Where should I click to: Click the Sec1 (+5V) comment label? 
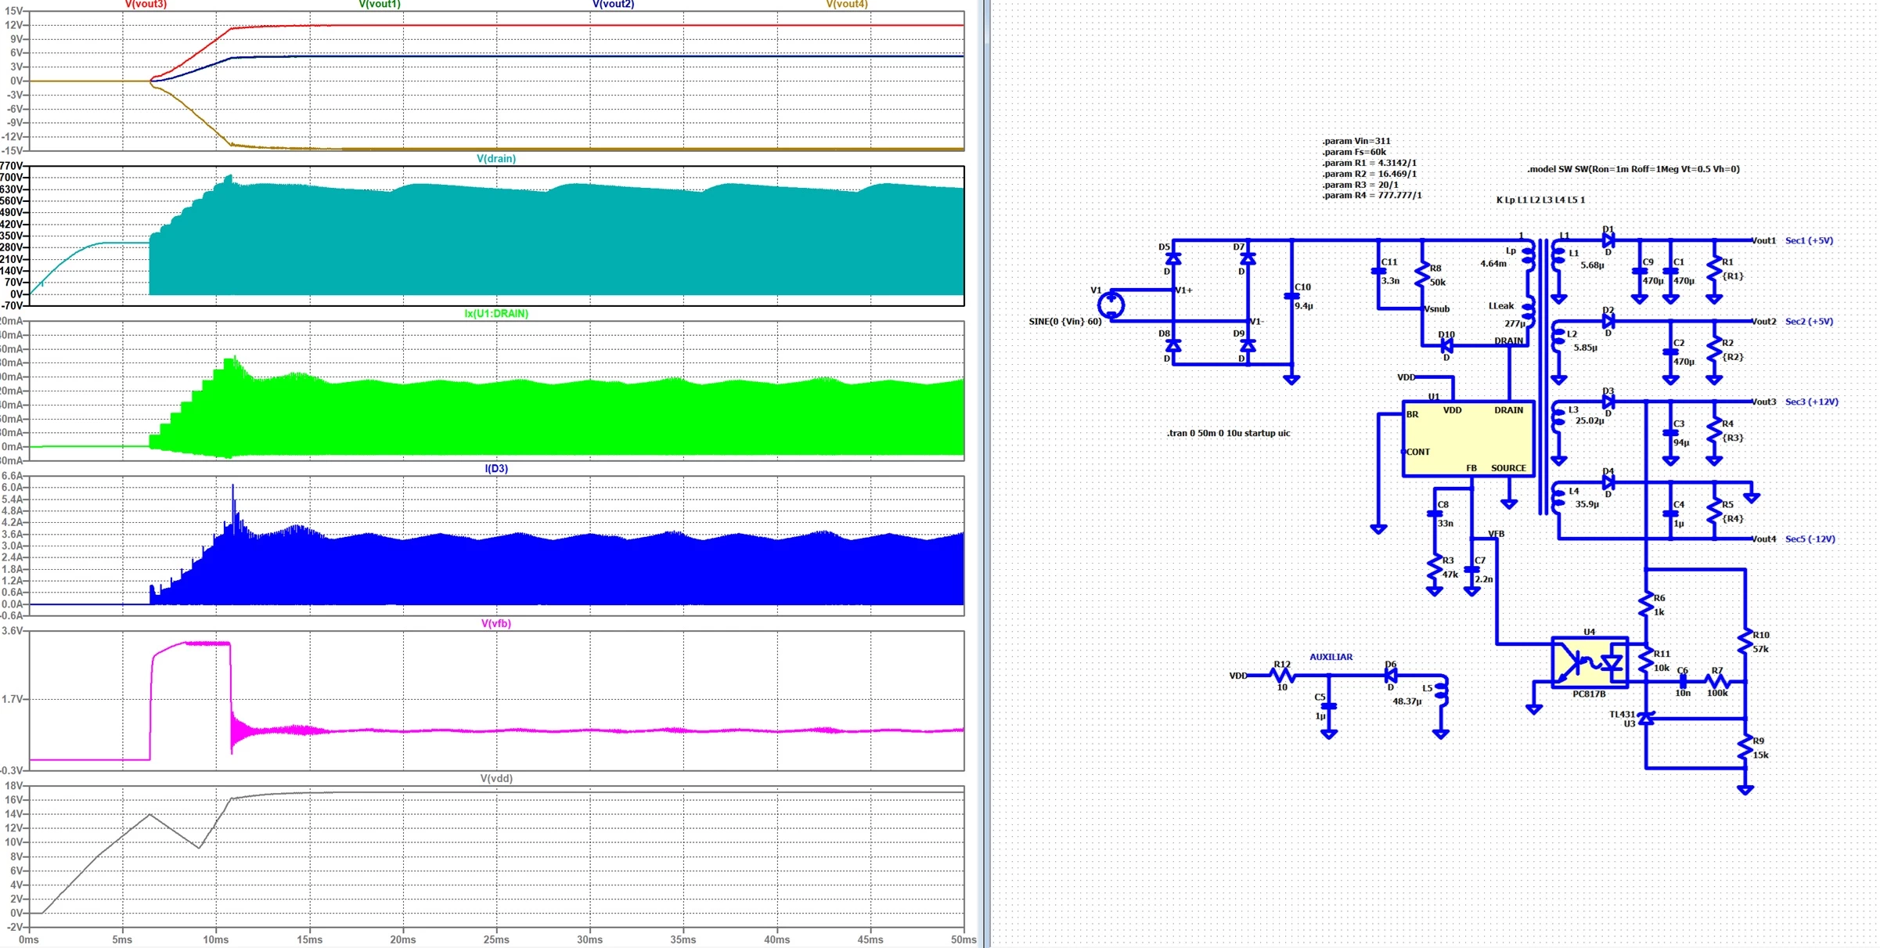1809,241
